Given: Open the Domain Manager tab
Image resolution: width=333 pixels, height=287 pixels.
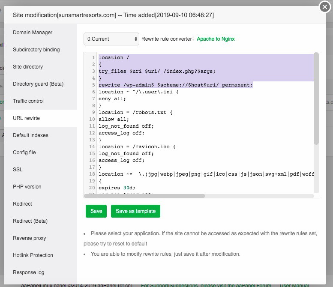Looking at the screenshot, I should pyautogui.click(x=33, y=33).
